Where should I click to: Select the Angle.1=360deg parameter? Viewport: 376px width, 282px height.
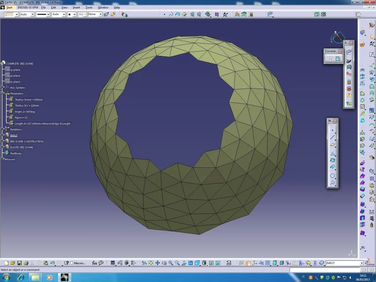(x=25, y=111)
